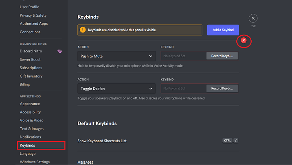
Task: Open Notifications settings
Action: tap(31, 137)
